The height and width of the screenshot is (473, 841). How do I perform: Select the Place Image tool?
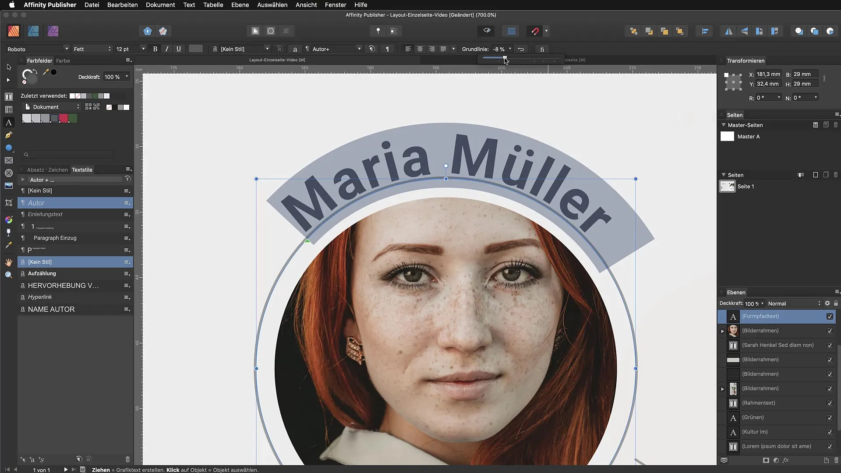[x=9, y=186]
